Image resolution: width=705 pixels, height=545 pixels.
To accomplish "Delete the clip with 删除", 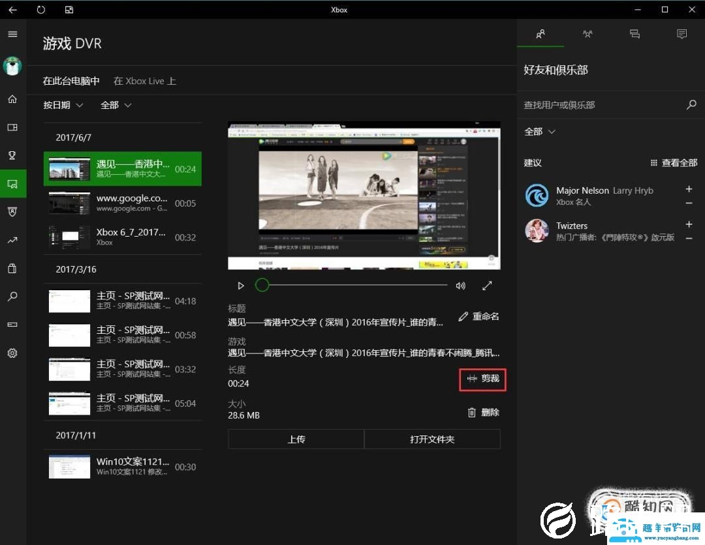I will click(483, 412).
